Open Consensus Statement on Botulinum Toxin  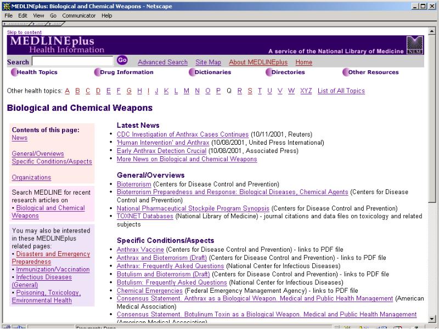pyautogui.click(x=267, y=314)
